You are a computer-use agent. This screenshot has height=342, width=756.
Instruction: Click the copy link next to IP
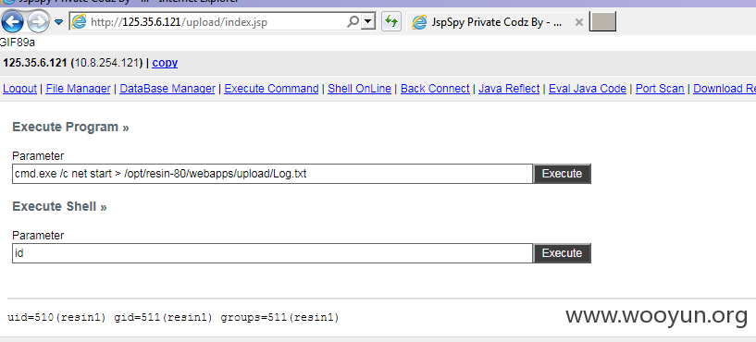[165, 63]
